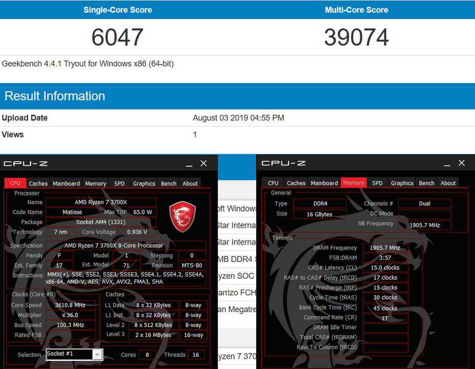Select SPD tab in left CPU-Z window
This screenshot has height=369, width=475.
(x=119, y=183)
